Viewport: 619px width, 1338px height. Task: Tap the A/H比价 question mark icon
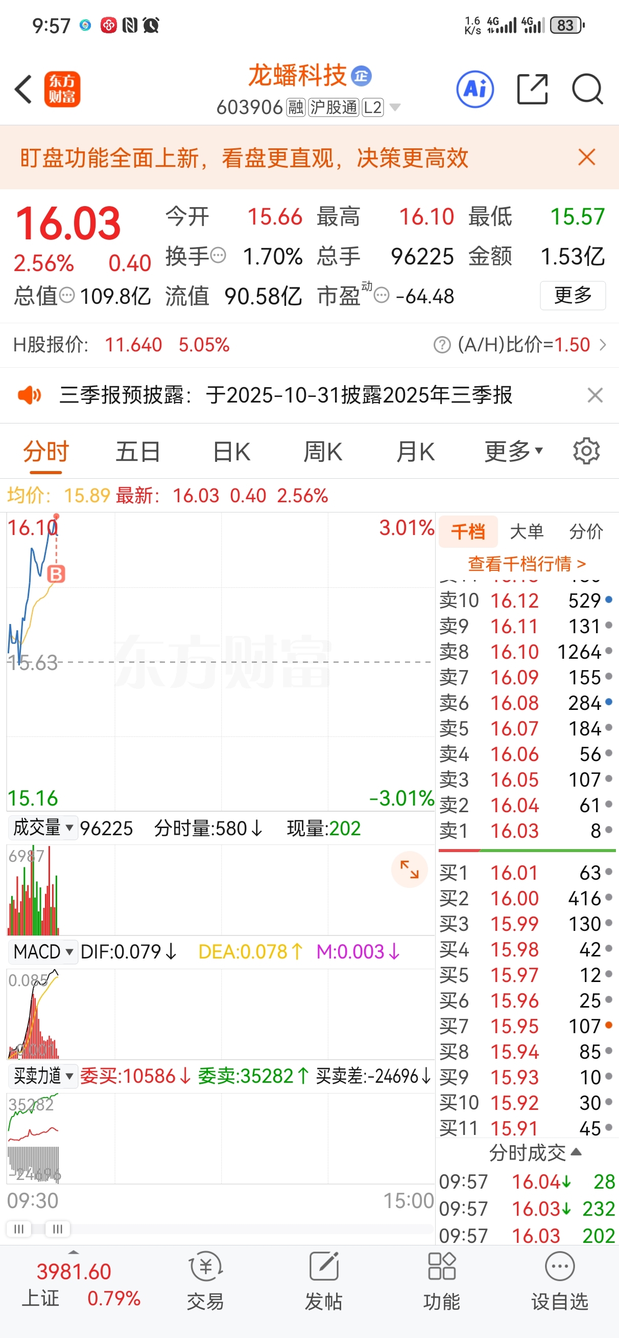point(442,344)
